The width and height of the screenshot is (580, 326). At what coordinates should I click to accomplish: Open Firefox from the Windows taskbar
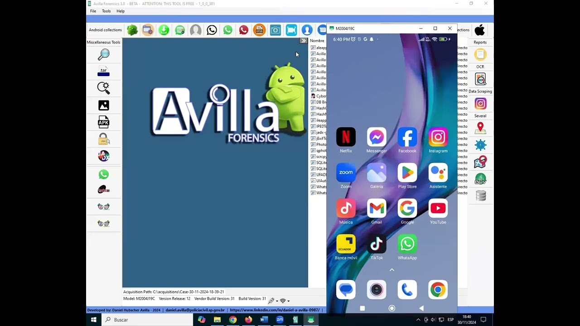[x=248, y=320]
